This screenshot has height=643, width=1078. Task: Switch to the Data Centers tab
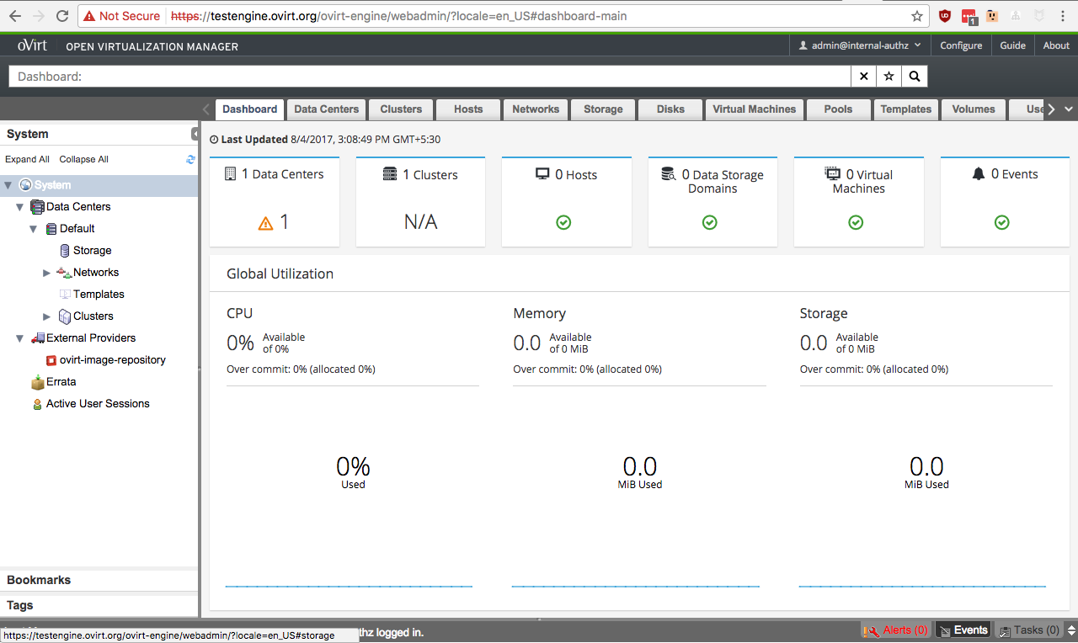(327, 109)
